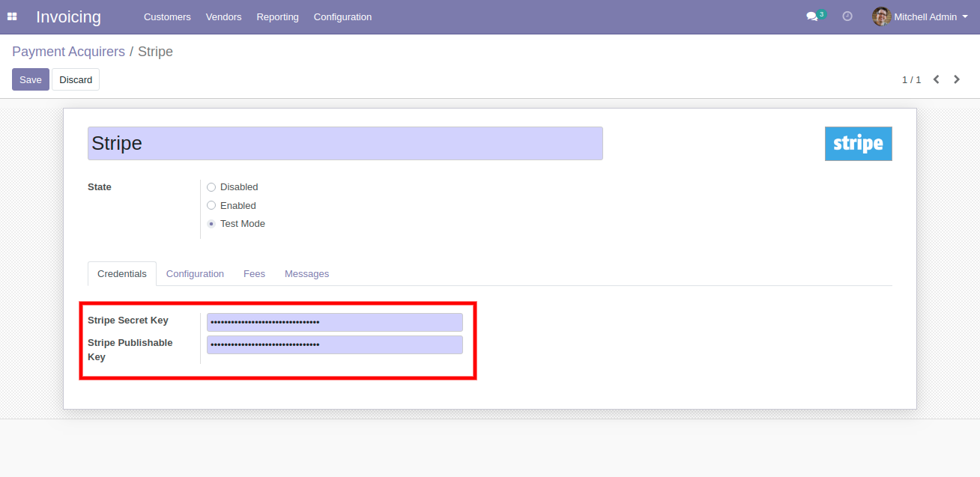This screenshot has height=477, width=980.
Task: Go back via Payment Acquirers breadcrumb
Action: 68,52
